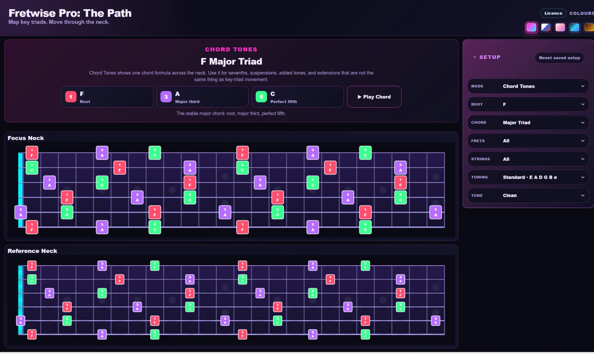The width and height of the screenshot is (594, 354).
Task: Open the CHORD dropdown showing Major Triad
Action: [x=528, y=123]
